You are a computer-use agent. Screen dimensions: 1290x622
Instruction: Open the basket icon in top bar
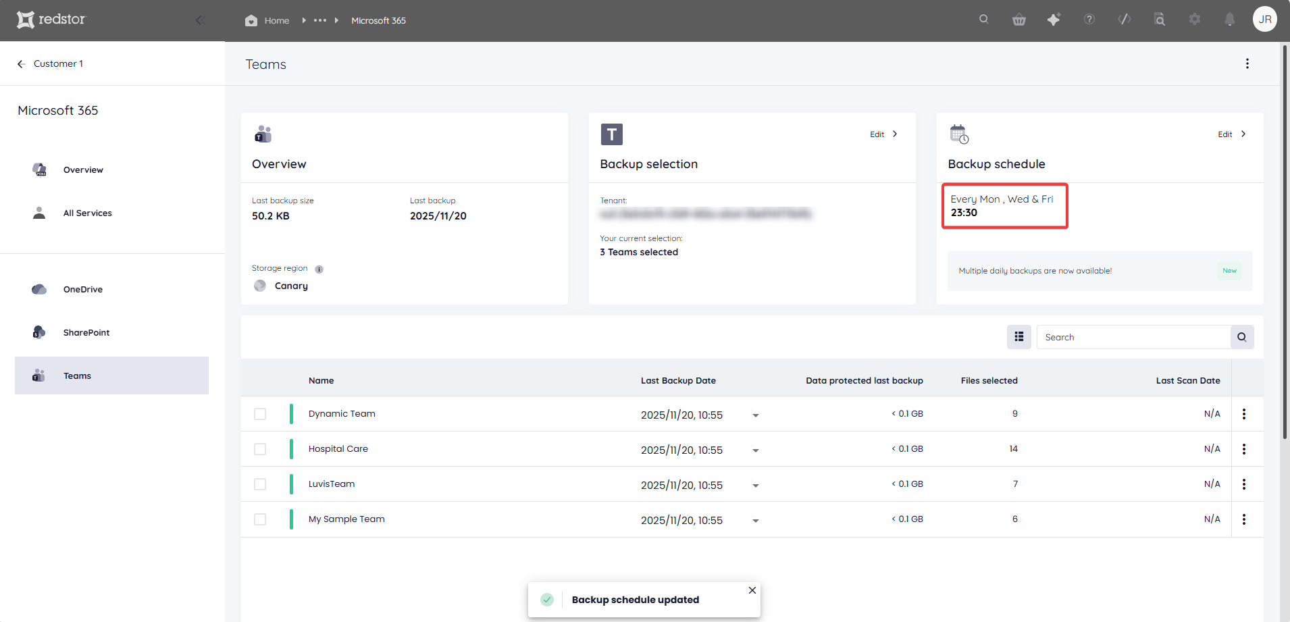pos(1019,20)
